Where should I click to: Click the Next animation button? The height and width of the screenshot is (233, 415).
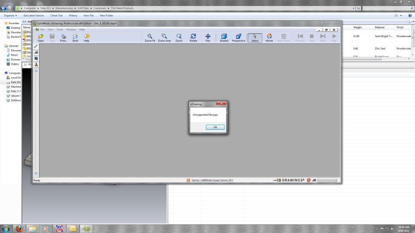click(322, 38)
